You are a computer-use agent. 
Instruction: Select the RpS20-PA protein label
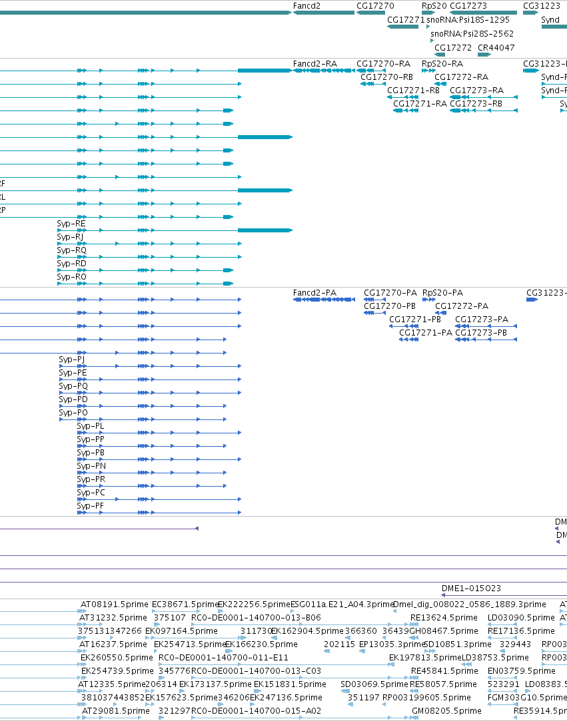point(442,294)
